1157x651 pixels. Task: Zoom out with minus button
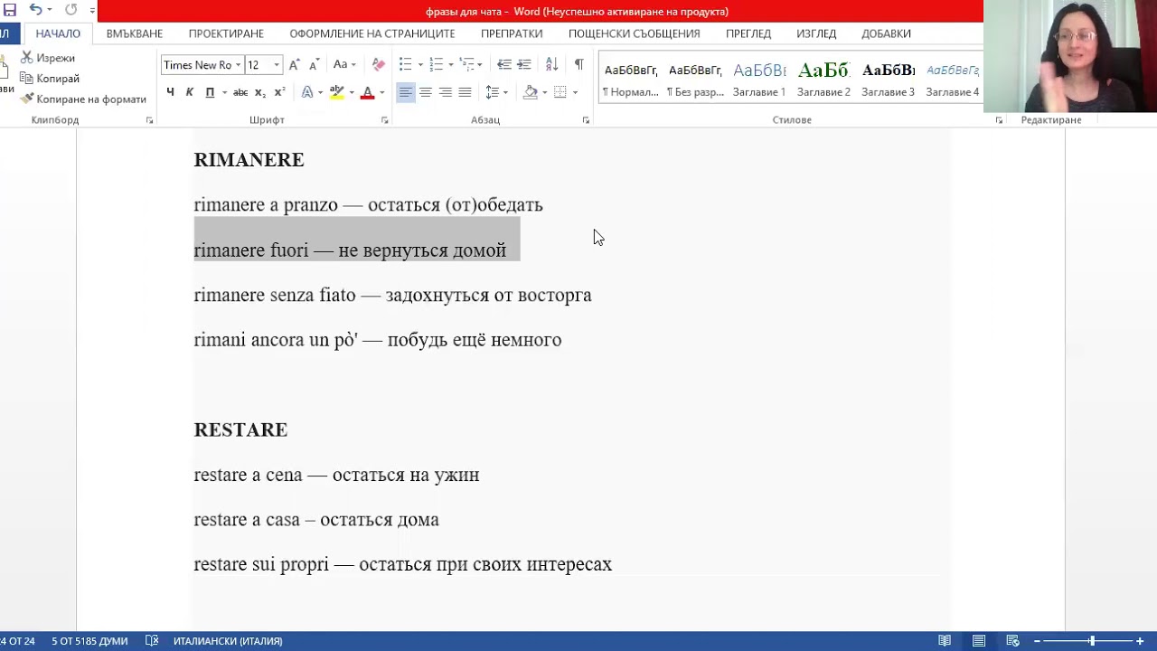[1037, 641]
